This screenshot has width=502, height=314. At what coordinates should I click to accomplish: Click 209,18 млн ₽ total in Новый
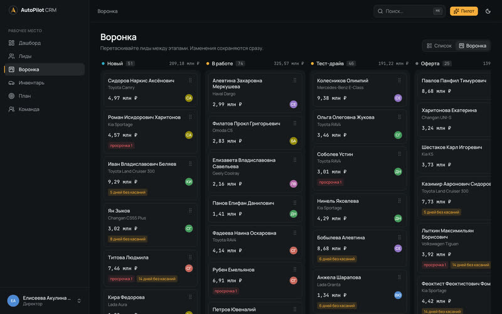tap(184, 63)
